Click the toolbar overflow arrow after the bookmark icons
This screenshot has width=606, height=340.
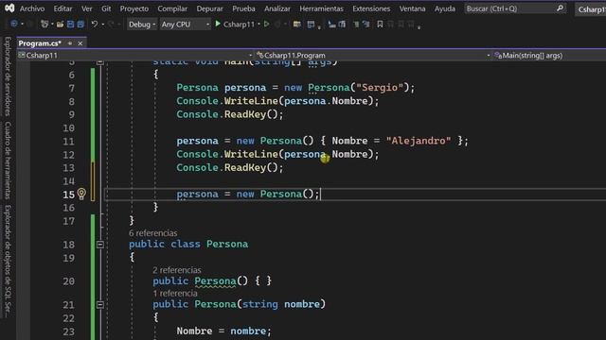pos(419,27)
